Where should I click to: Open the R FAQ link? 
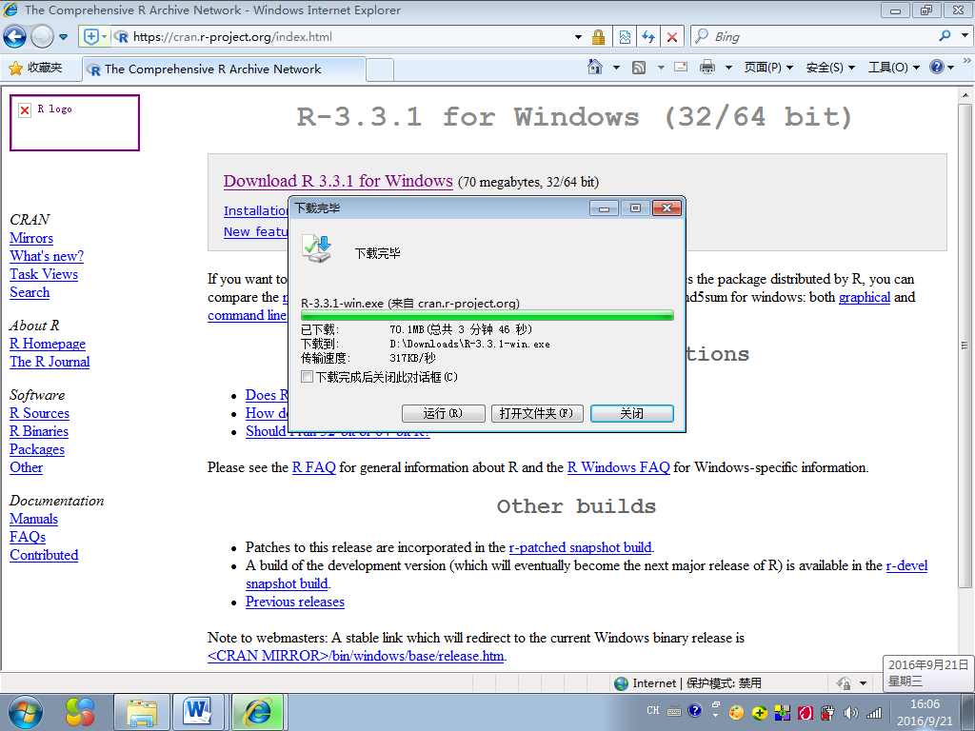(x=314, y=467)
